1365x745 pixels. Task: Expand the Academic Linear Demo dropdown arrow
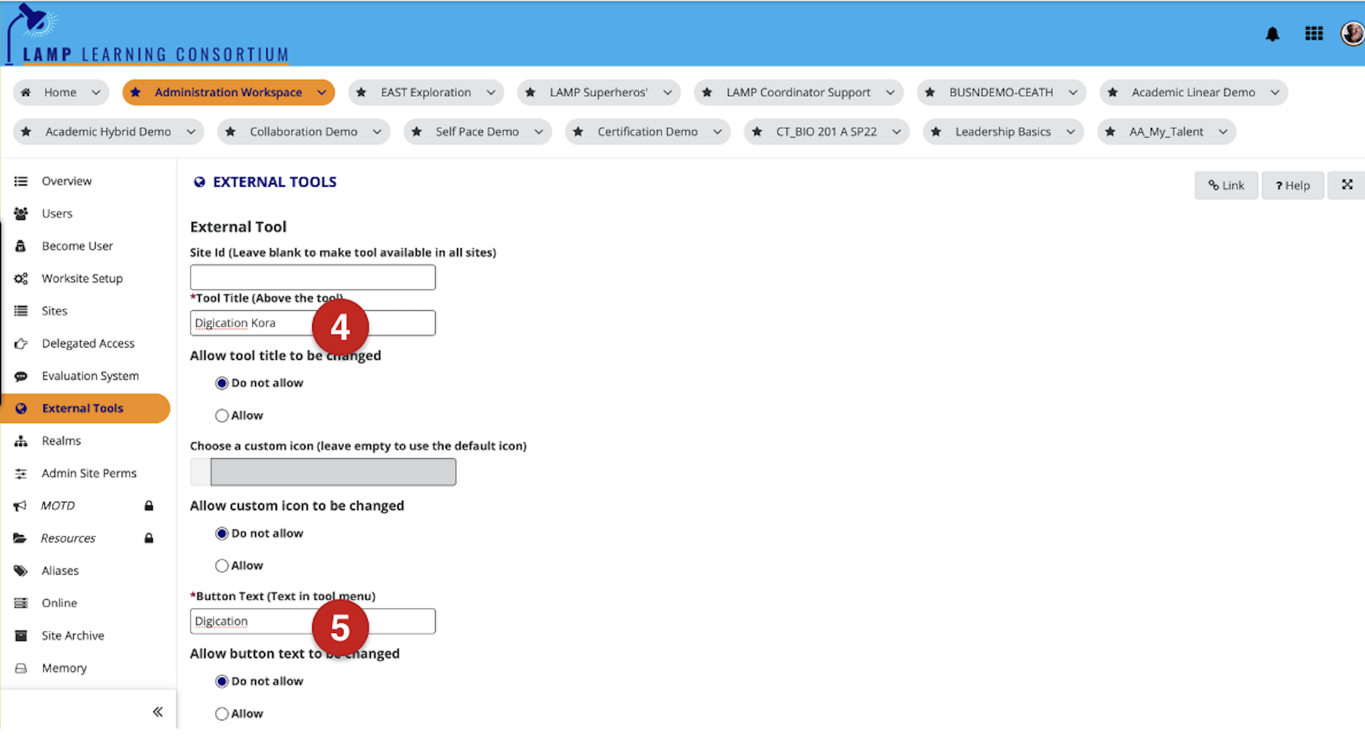pyautogui.click(x=1275, y=92)
